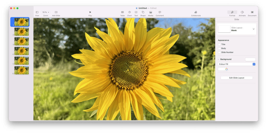Screen dimensions: 267x133
Task: Click the Add Slide icon
Action: coord(56,12)
